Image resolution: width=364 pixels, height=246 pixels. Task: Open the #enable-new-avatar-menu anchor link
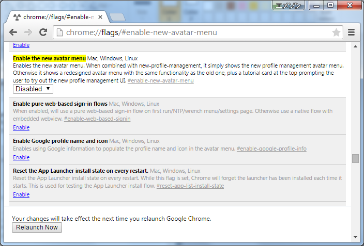pos(160,80)
